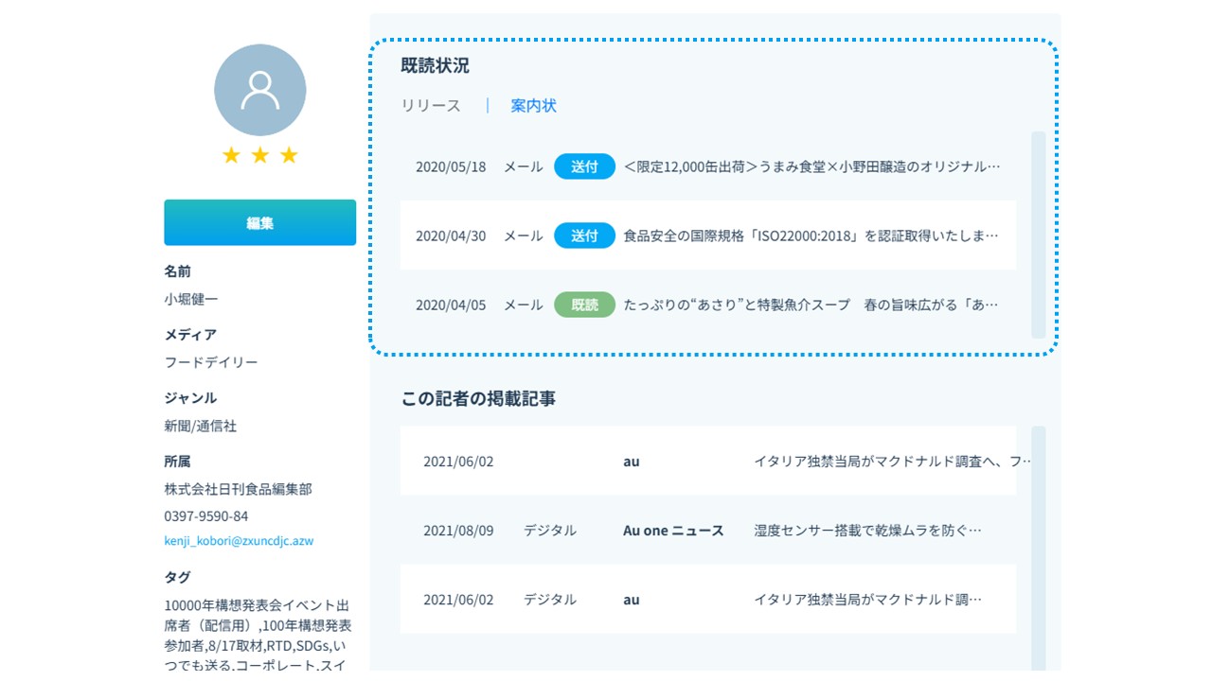The image size is (1212, 681).
Task: Click the middle gold rating star
Action: (260, 155)
